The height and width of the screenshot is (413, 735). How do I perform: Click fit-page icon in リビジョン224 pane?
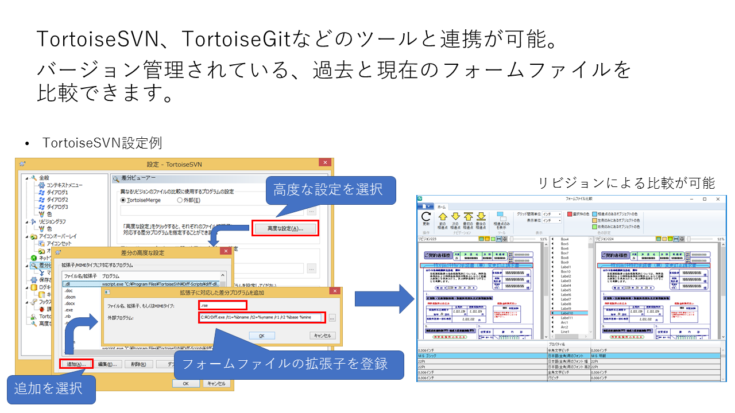click(x=682, y=239)
